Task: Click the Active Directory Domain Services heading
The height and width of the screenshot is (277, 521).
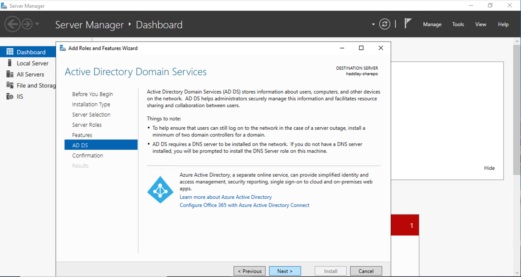Action: tap(136, 72)
